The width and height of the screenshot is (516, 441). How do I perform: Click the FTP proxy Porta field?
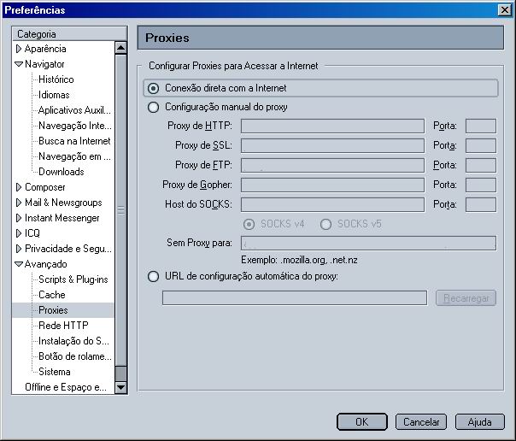481,165
